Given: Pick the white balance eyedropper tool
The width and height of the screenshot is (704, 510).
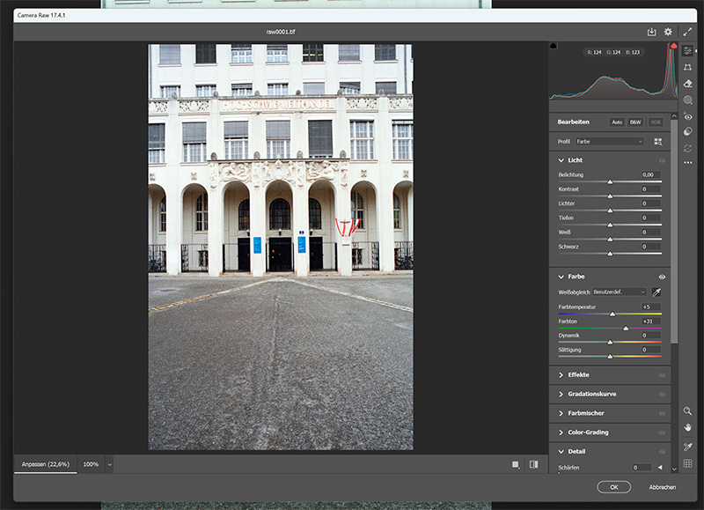Looking at the screenshot, I should click(656, 292).
